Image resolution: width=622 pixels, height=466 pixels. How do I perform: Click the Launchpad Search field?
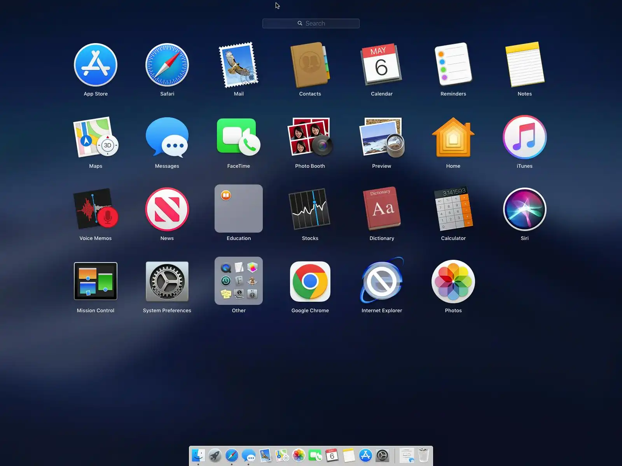[x=311, y=23]
